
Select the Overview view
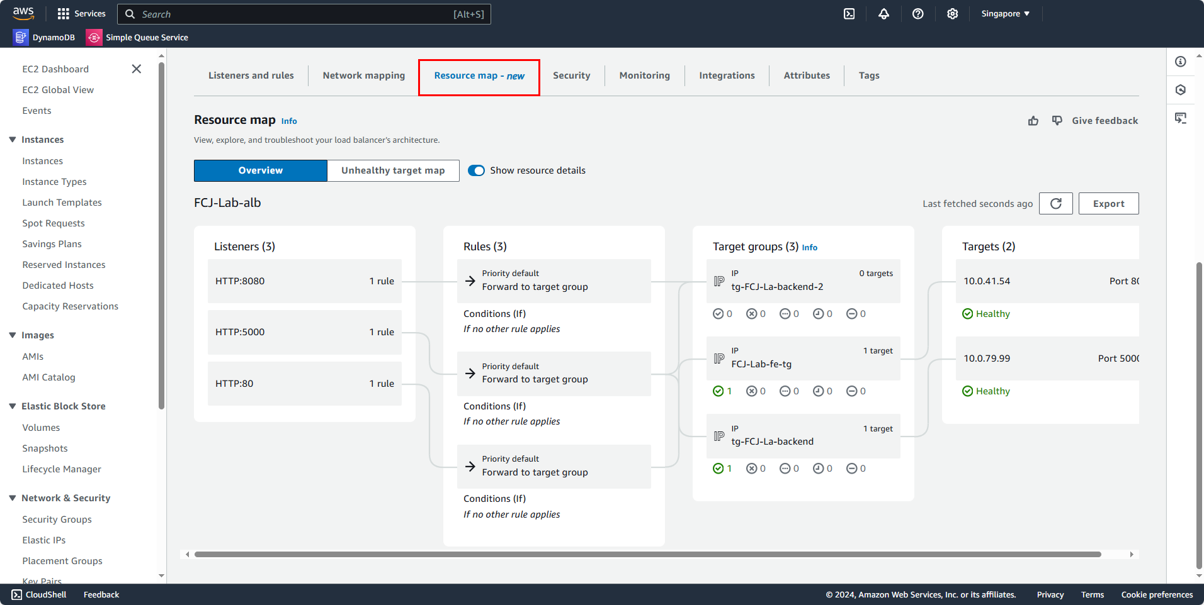261,170
